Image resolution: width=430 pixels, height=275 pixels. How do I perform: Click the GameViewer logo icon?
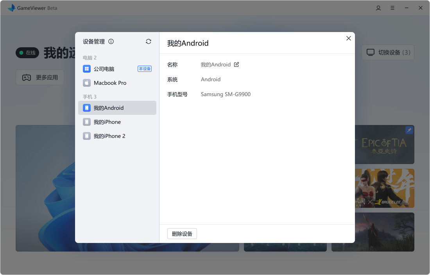[12, 8]
